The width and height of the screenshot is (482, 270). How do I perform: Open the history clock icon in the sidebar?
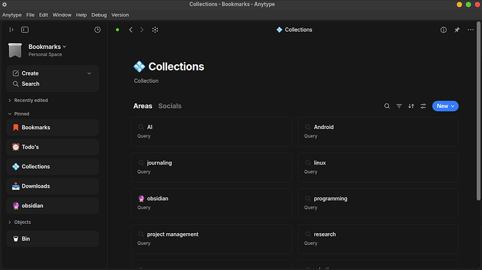click(x=97, y=30)
